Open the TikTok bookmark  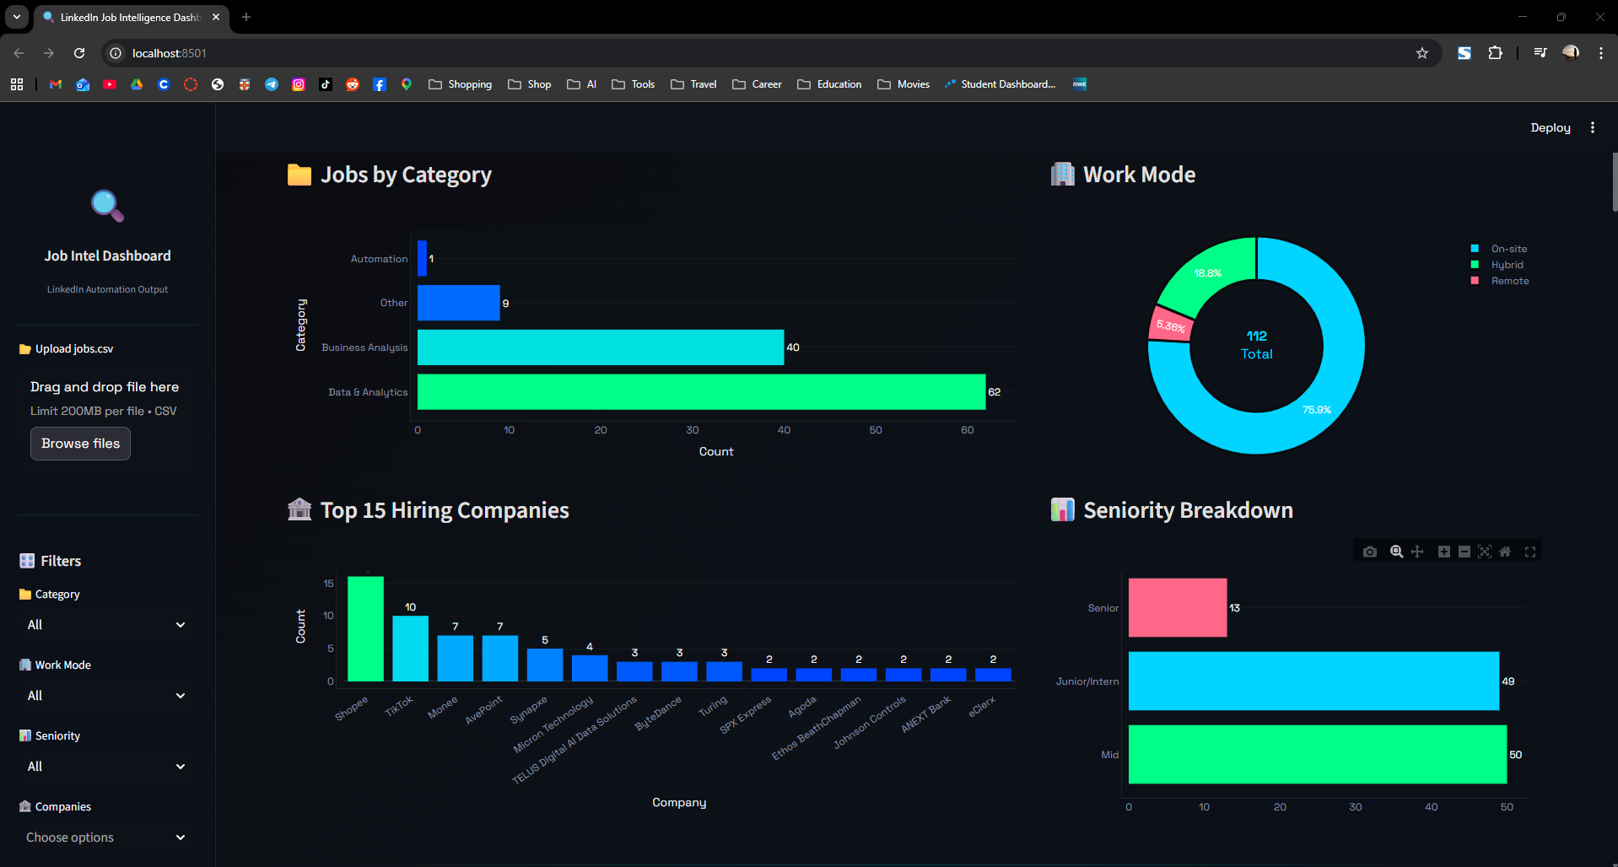326,84
